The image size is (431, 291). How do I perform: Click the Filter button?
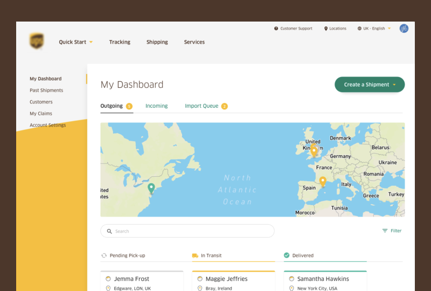click(x=392, y=231)
